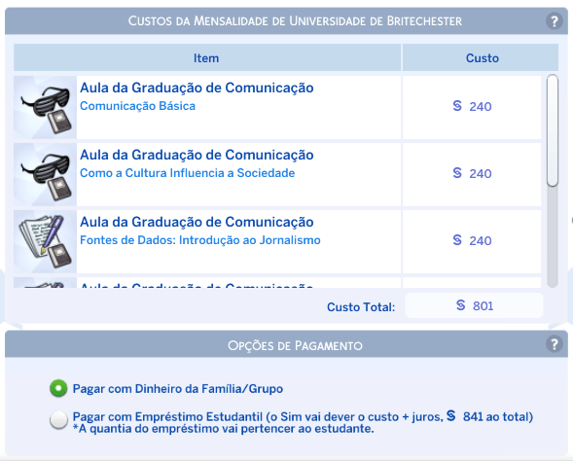
Task: Click sunglasses icon for Comunicação Básica class
Action: click(46, 107)
